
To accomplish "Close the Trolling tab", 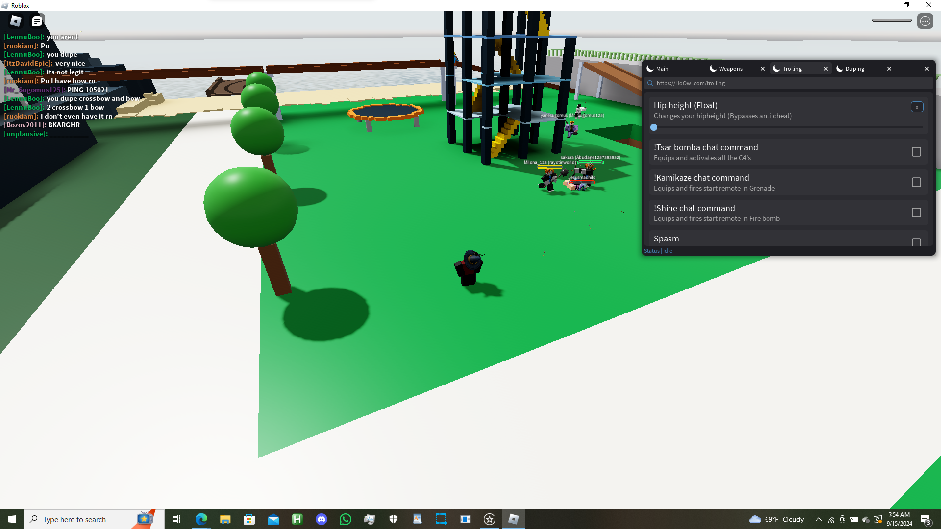I will point(826,69).
